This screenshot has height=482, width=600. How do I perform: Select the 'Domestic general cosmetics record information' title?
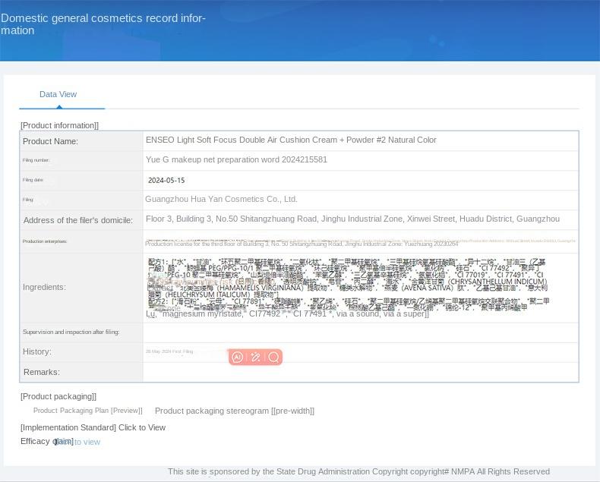pyautogui.click(x=103, y=24)
